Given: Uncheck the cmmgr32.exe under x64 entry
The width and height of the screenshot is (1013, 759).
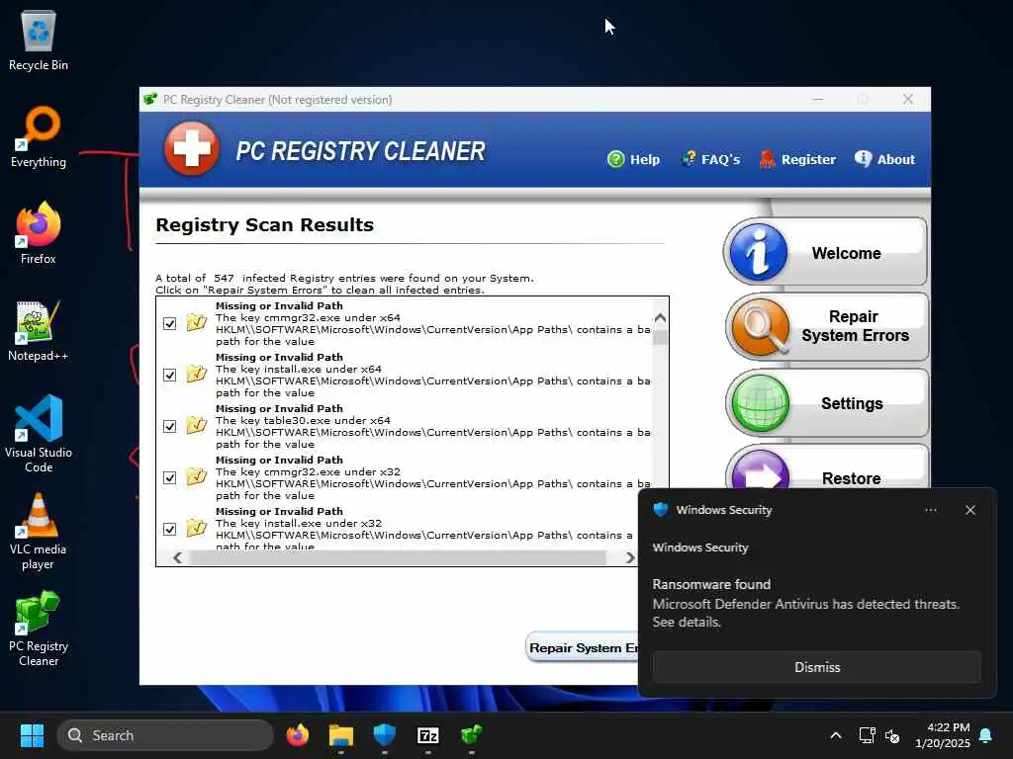Looking at the screenshot, I should tap(169, 323).
